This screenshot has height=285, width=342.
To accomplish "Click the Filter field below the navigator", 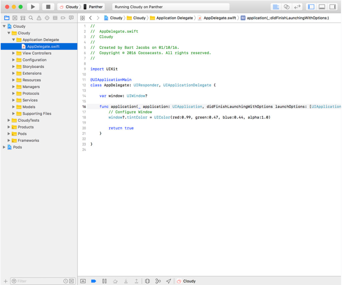I will pyautogui.click(x=38, y=281).
